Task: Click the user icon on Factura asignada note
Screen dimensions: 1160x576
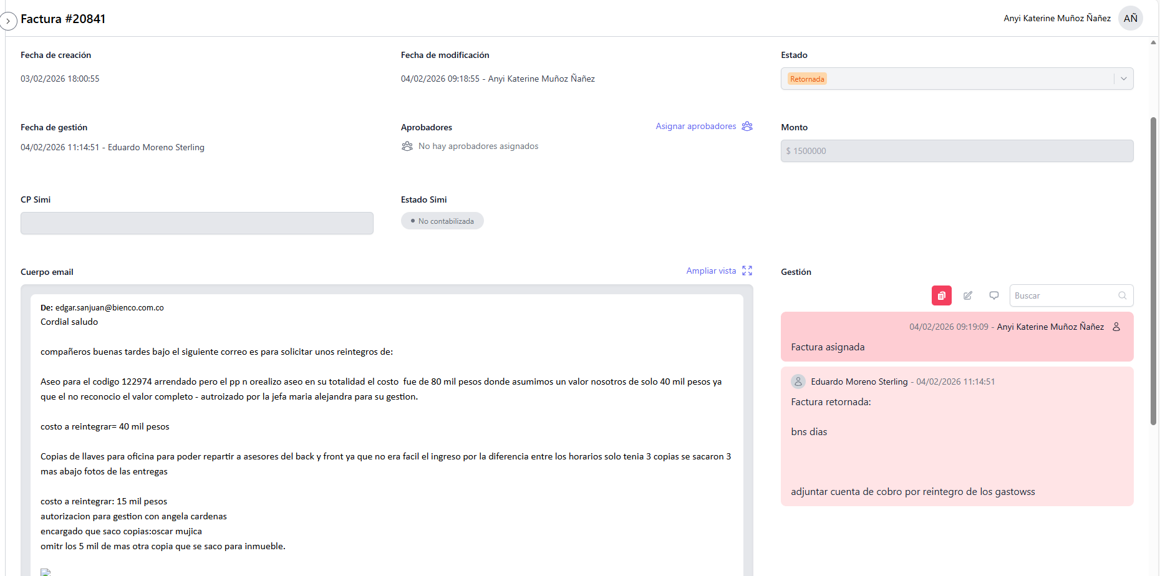Action: (x=1116, y=327)
